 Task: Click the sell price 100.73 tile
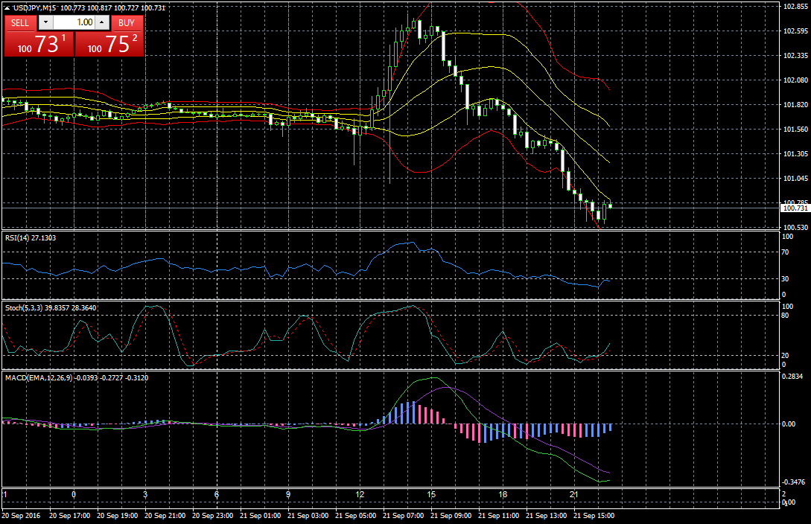click(39, 44)
